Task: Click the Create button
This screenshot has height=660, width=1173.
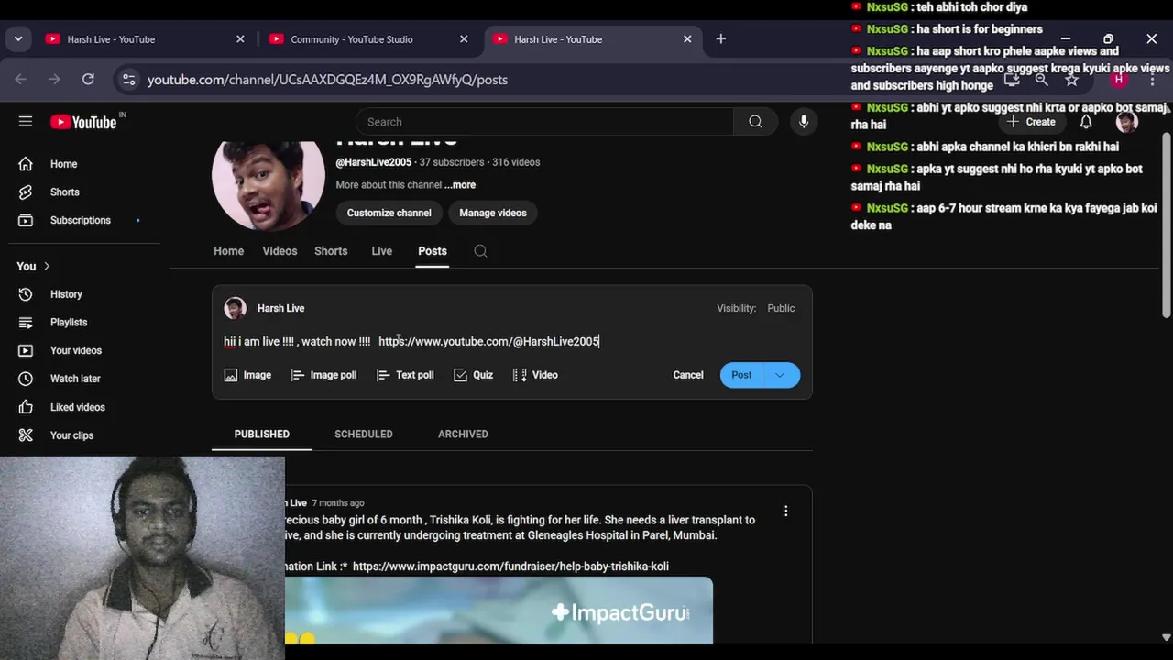Action: click(1032, 122)
